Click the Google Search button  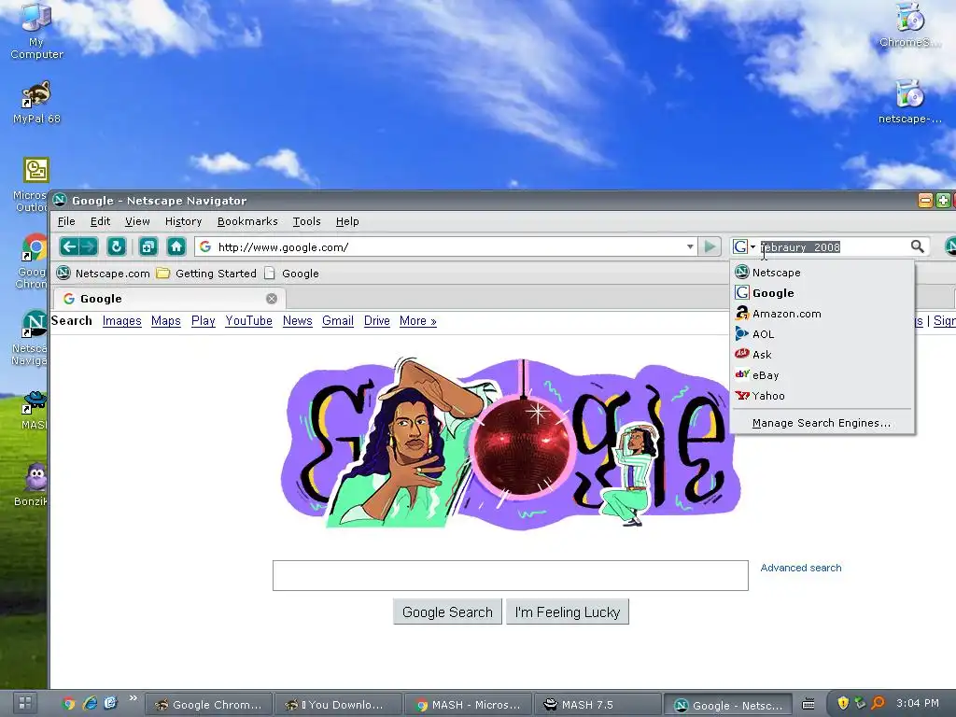coord(447,612)
